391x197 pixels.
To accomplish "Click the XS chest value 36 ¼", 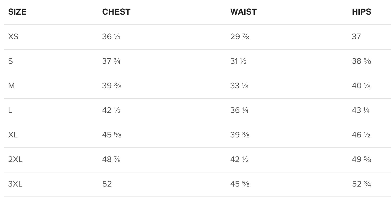I will 111,37.
